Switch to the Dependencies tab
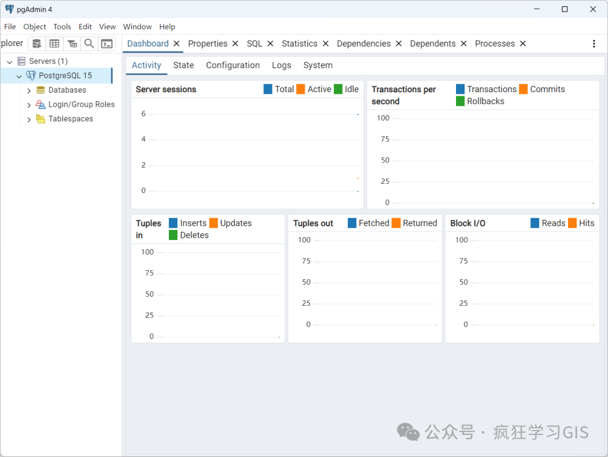 coord(364,43)
